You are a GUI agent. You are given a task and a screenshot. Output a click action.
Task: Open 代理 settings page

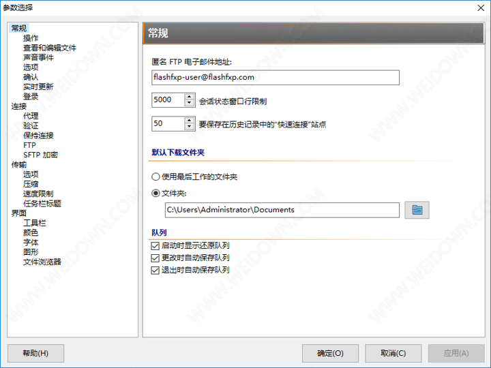pyautogui.click(x=31, y=116)
